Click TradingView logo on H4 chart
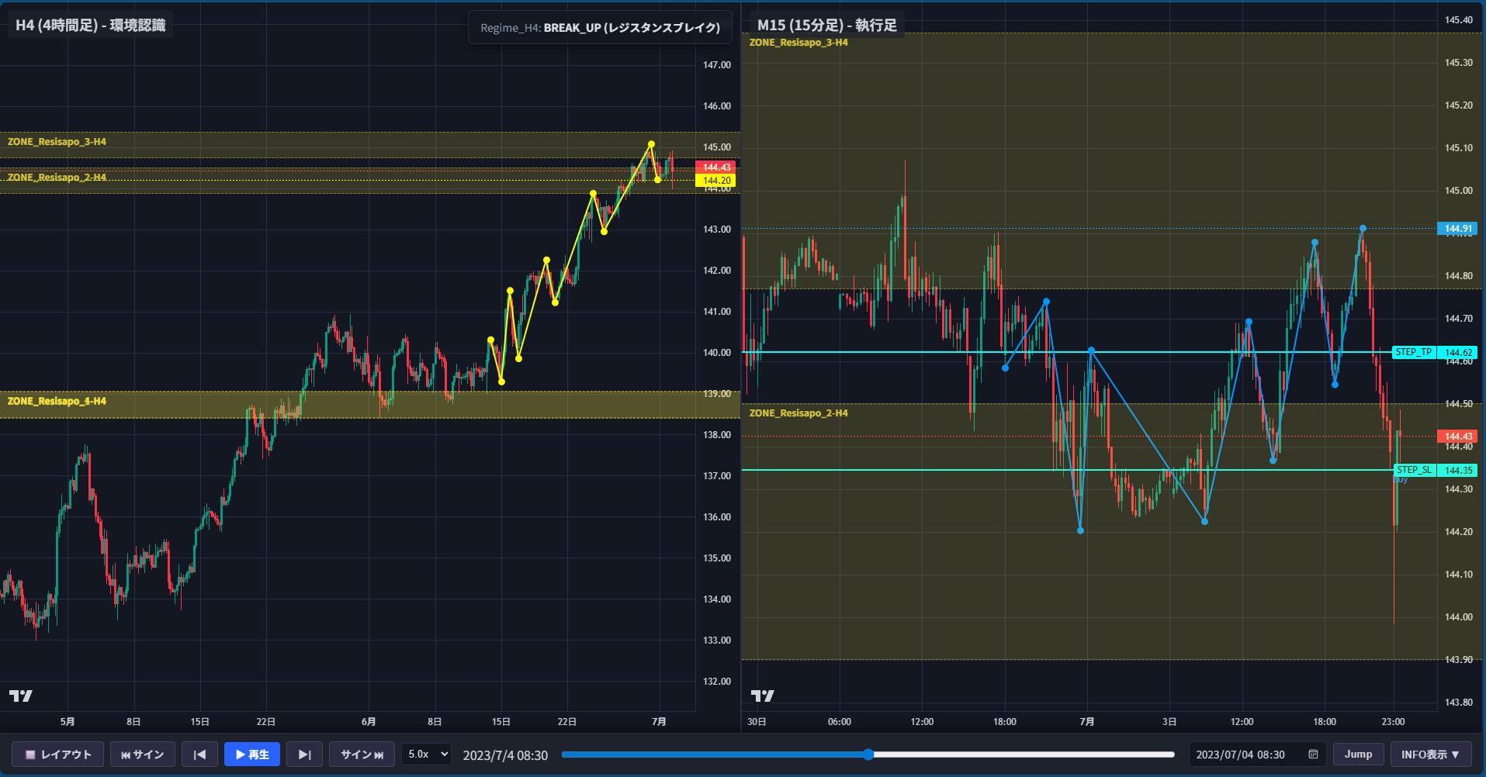The width and height of the screenshot is (1486, 777). pos(21,696)
